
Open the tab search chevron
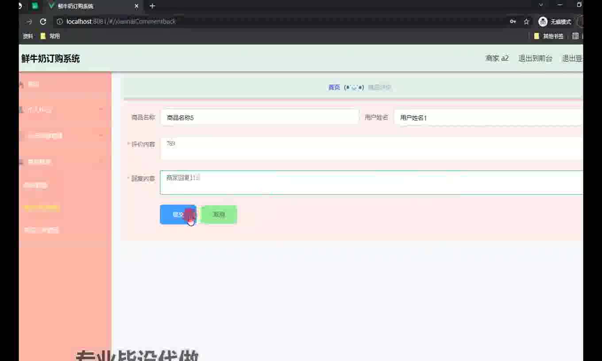pyautogui.click(x=540, y=5)
